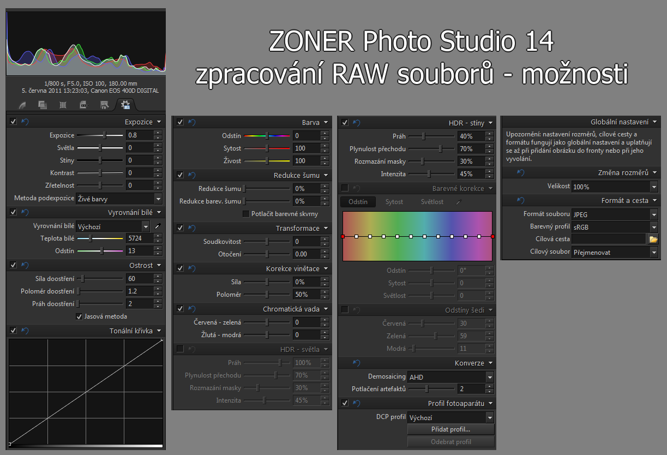The image size is (667, 455).
Task: Open the first toolbar tab with curved leaf icon
Action: tap(22, 105)
